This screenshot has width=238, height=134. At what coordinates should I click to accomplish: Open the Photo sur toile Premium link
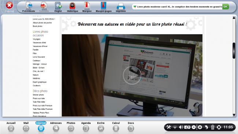click(42, 105)
